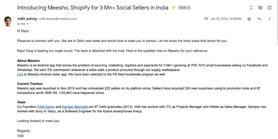The width and height of the screenshot is (278, 139).
Task: Reply to Vidit's email
Action: coord(259,19)
